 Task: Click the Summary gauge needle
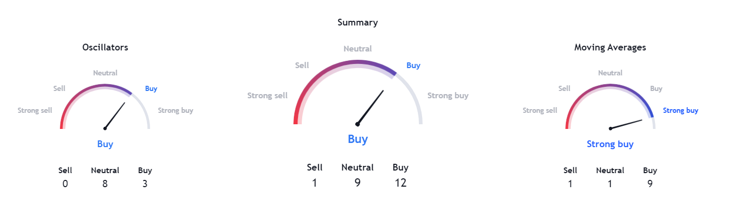tap(370, 108)
